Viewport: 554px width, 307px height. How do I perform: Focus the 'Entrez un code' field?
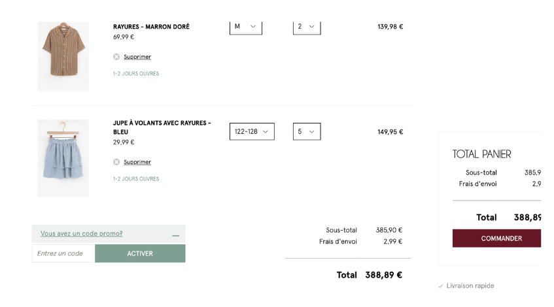(x=63, y=253)
